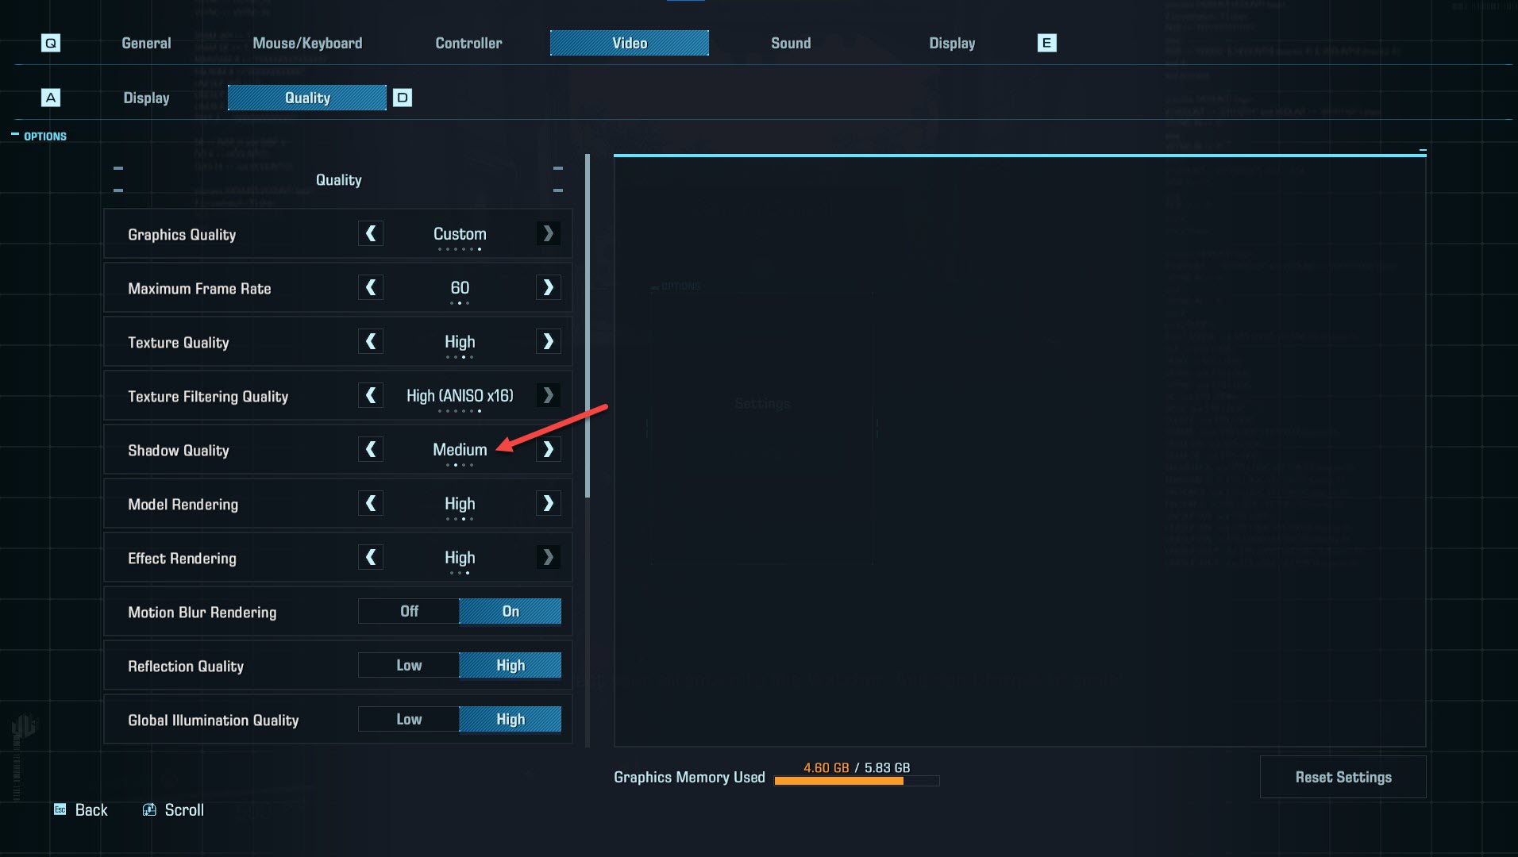Click the Graphics Memory Used bar
The image size is (1518, 857).
(x=857, y=781)
